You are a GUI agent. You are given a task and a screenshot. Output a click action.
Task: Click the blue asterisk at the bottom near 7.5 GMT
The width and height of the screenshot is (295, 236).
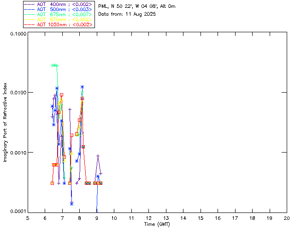coord(72,203)
